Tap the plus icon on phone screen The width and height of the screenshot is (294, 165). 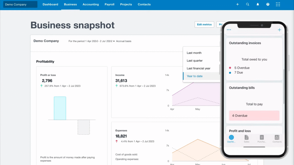pyautogui.click(x=279, y=30)
